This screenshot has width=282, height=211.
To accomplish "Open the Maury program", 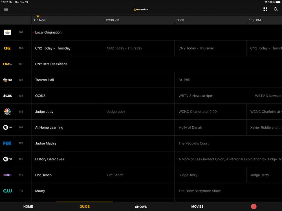I will click(103, 191).
